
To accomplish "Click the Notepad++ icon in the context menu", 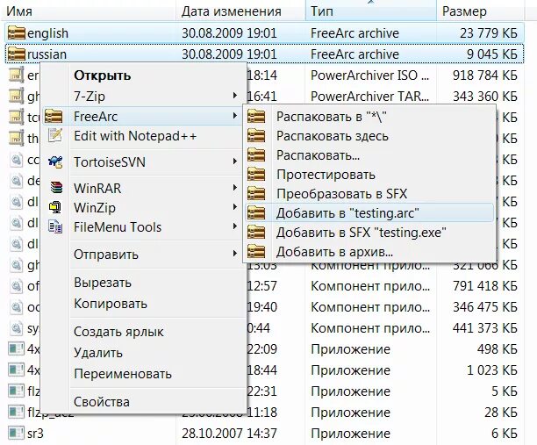I will (54, 136).
